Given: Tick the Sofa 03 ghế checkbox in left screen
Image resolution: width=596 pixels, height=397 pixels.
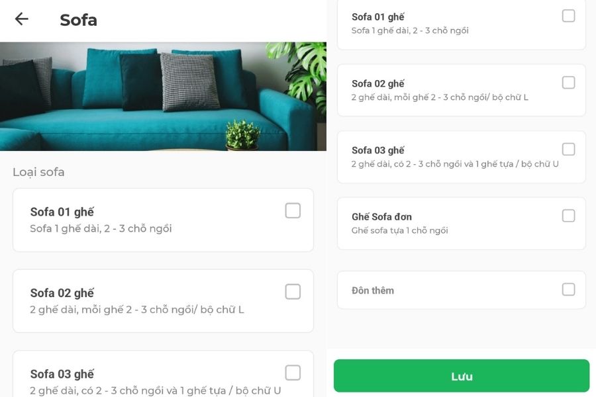Looking at the screenshot, I should coord(293,373).
